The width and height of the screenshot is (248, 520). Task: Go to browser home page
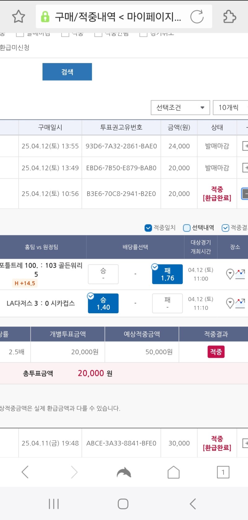174,472
